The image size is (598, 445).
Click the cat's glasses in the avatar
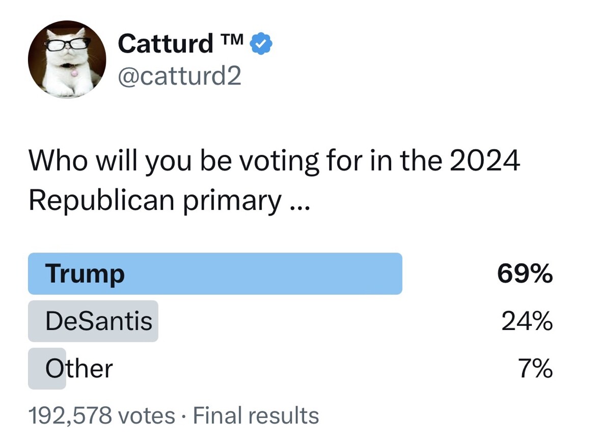click(x=68, y=44)
